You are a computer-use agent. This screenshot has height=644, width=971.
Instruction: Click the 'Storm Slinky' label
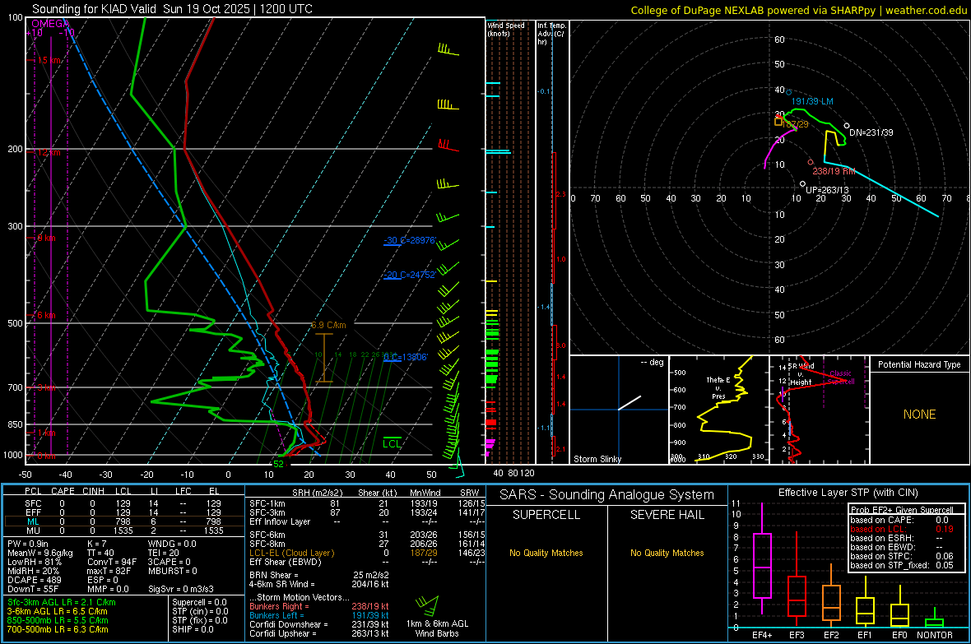click(x=597, y=459)
